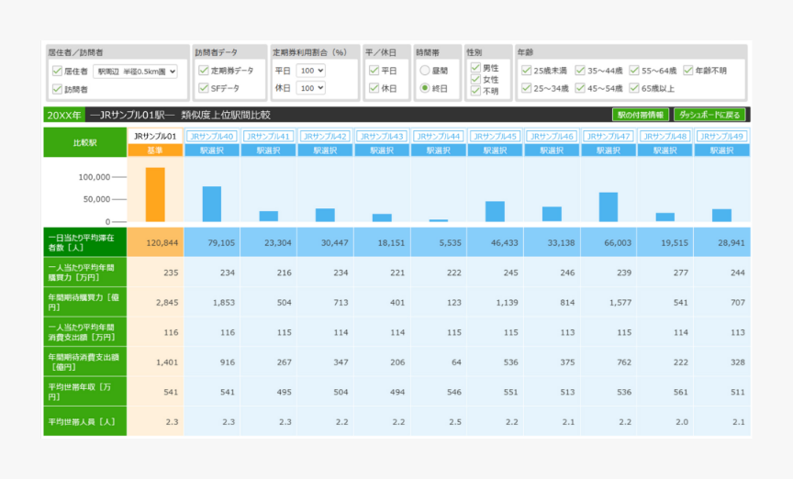Expand the 休日 percentage dropdown under 定期券利用割合
This screenshot has height=479, width=793.
point(311,88)
